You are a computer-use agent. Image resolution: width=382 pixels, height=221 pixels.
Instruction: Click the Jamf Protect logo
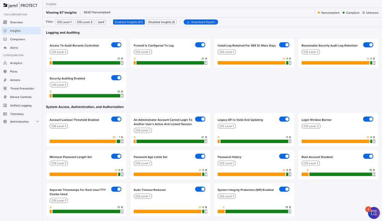(x=20, y=5)
